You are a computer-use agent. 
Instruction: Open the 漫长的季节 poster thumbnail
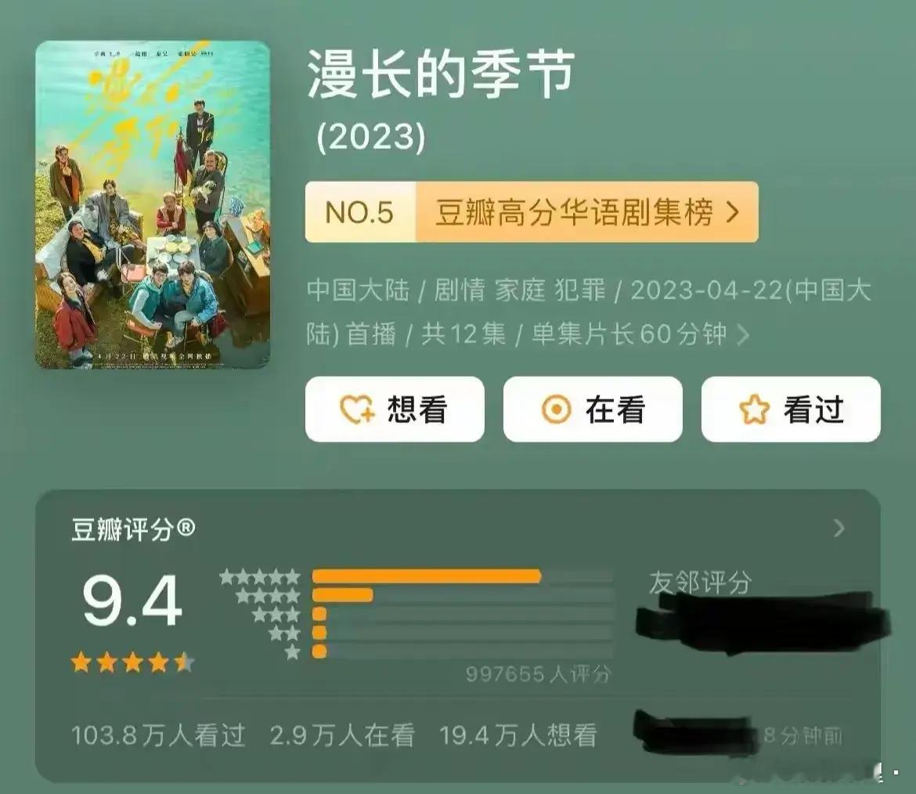point(153,204)
